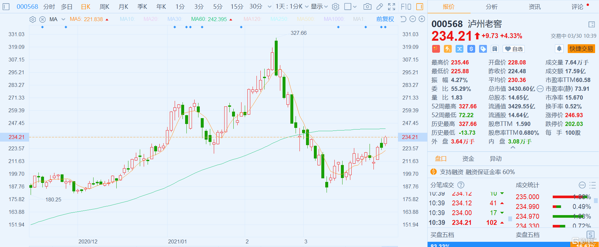Switch to 月K monthly chart
Screen dimensions: 599x247
coord(123,7)
